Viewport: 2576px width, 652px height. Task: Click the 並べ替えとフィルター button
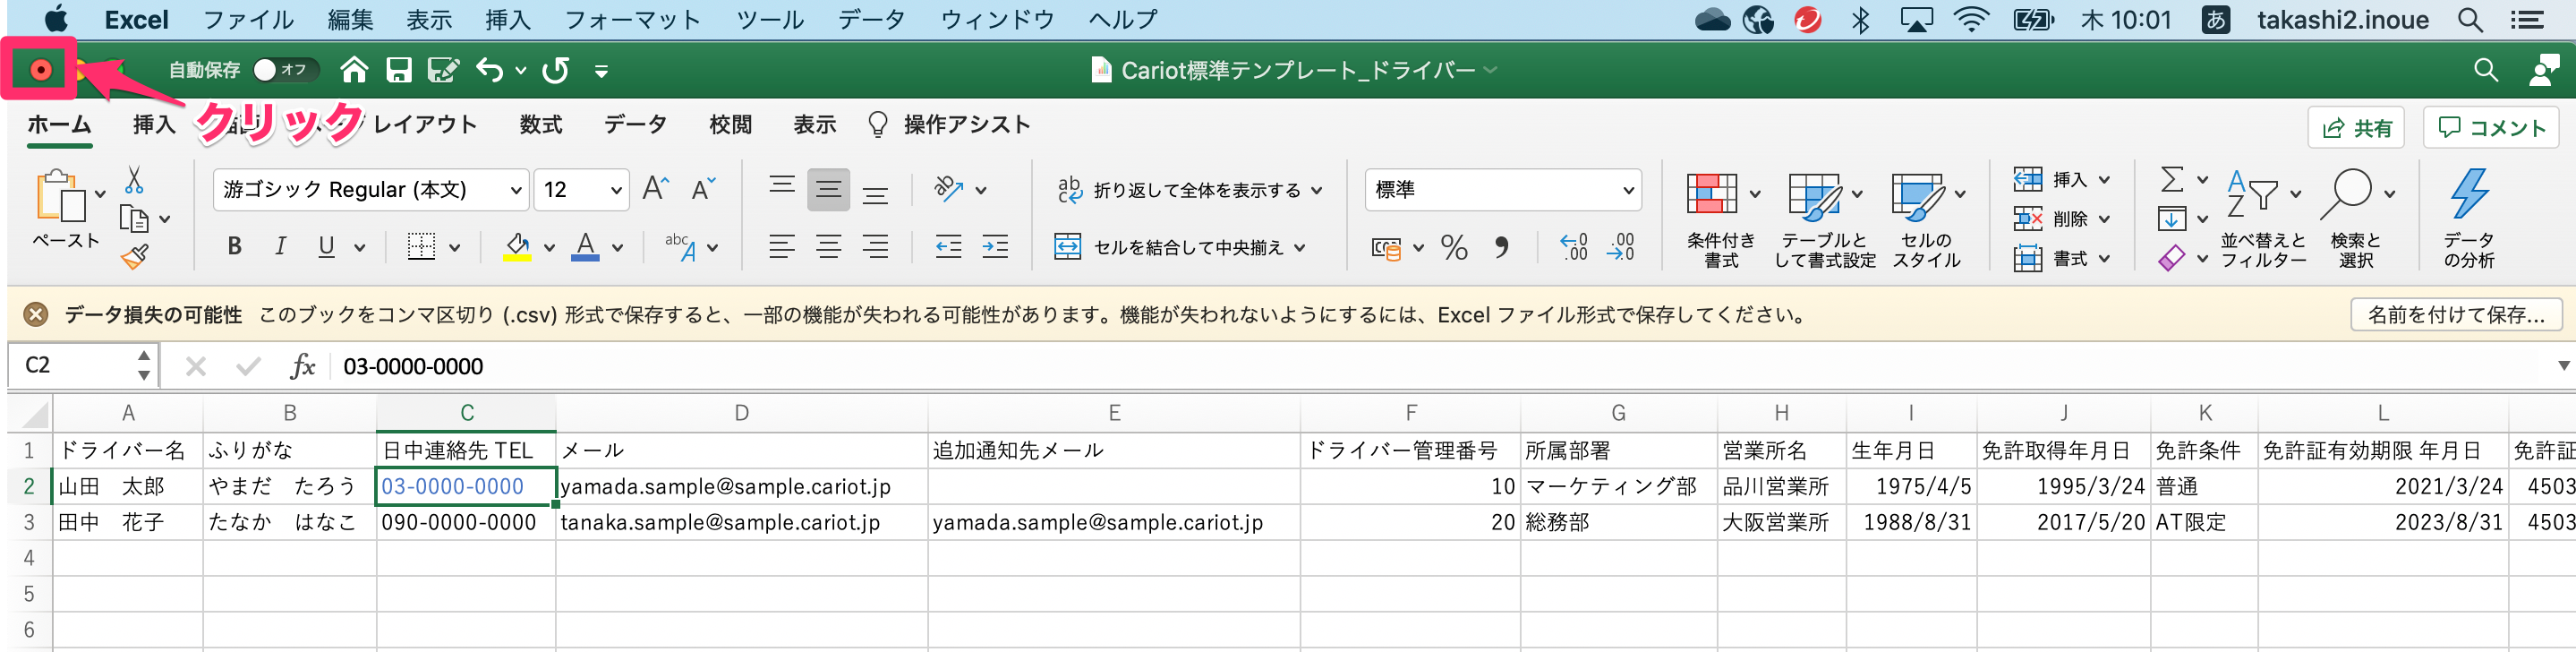2263,220
